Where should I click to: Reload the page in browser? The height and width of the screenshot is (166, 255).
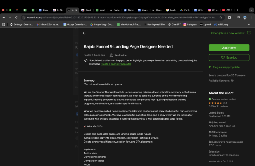click(16, 17)
